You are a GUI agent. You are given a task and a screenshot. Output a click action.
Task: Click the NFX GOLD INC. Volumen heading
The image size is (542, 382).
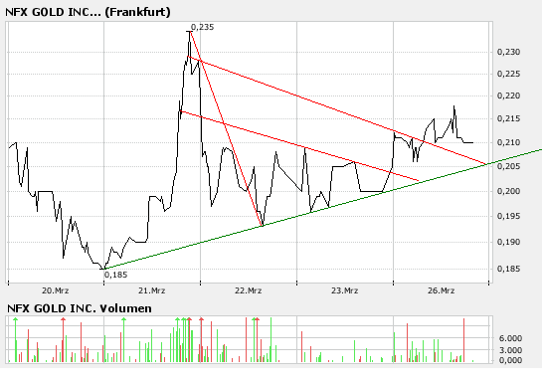click(x=80, y=308)
